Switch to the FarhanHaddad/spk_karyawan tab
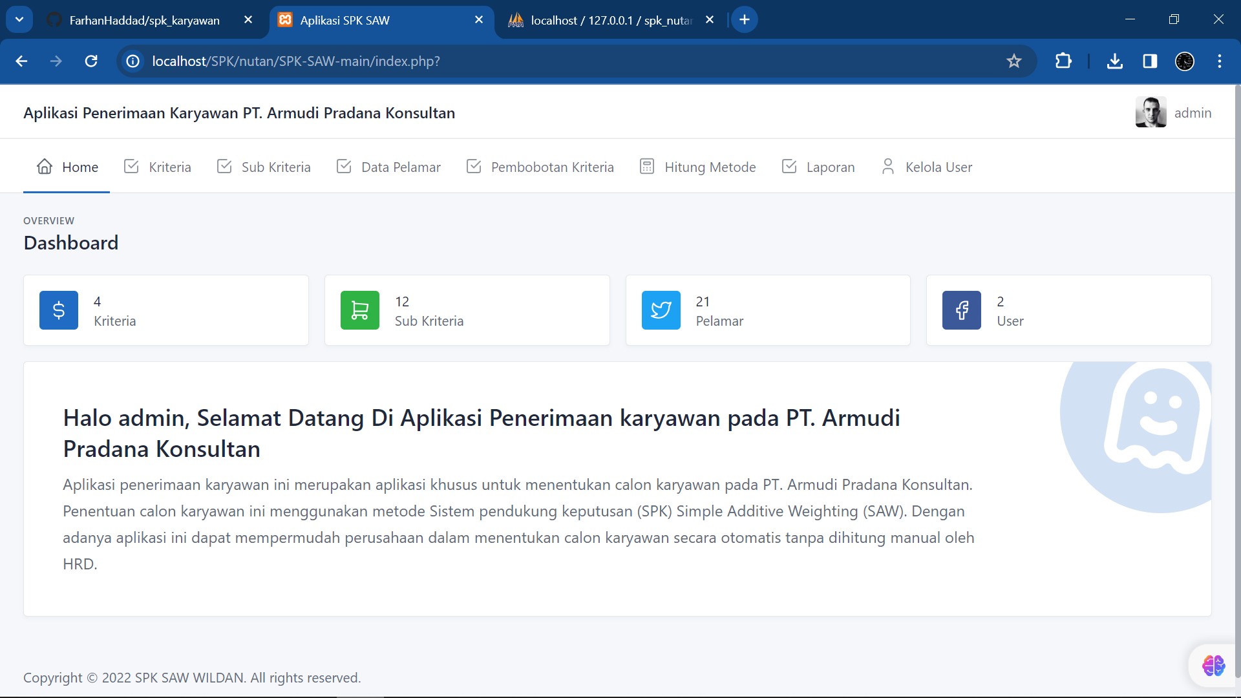Image resolution: width=1241 pixels, height=698 pixels. (144, 20)
